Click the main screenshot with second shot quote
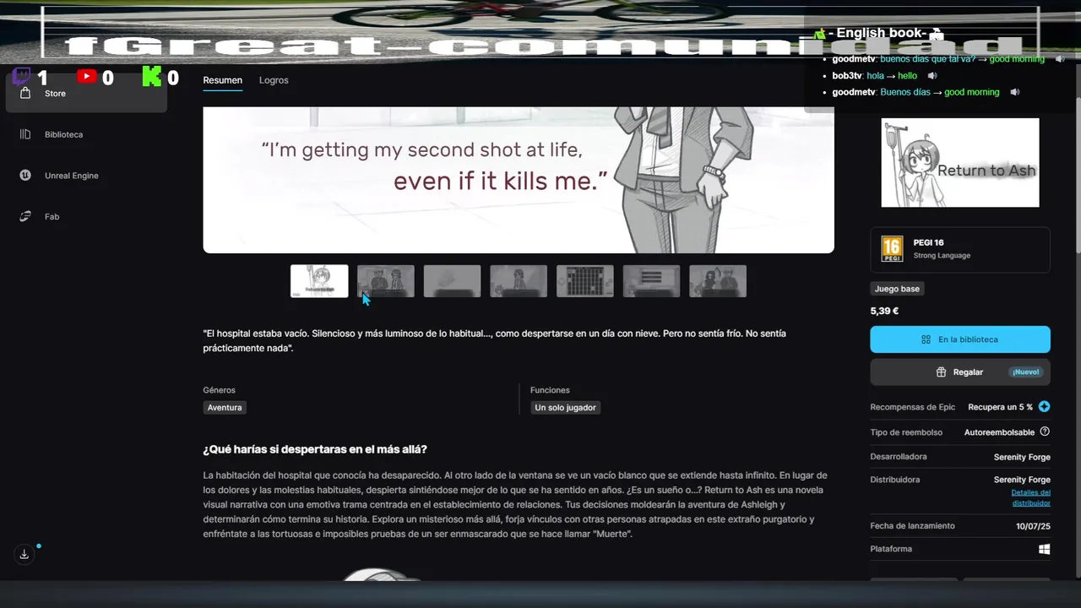The height and width of the screenshot is (608, 1081). pos(519,179)
